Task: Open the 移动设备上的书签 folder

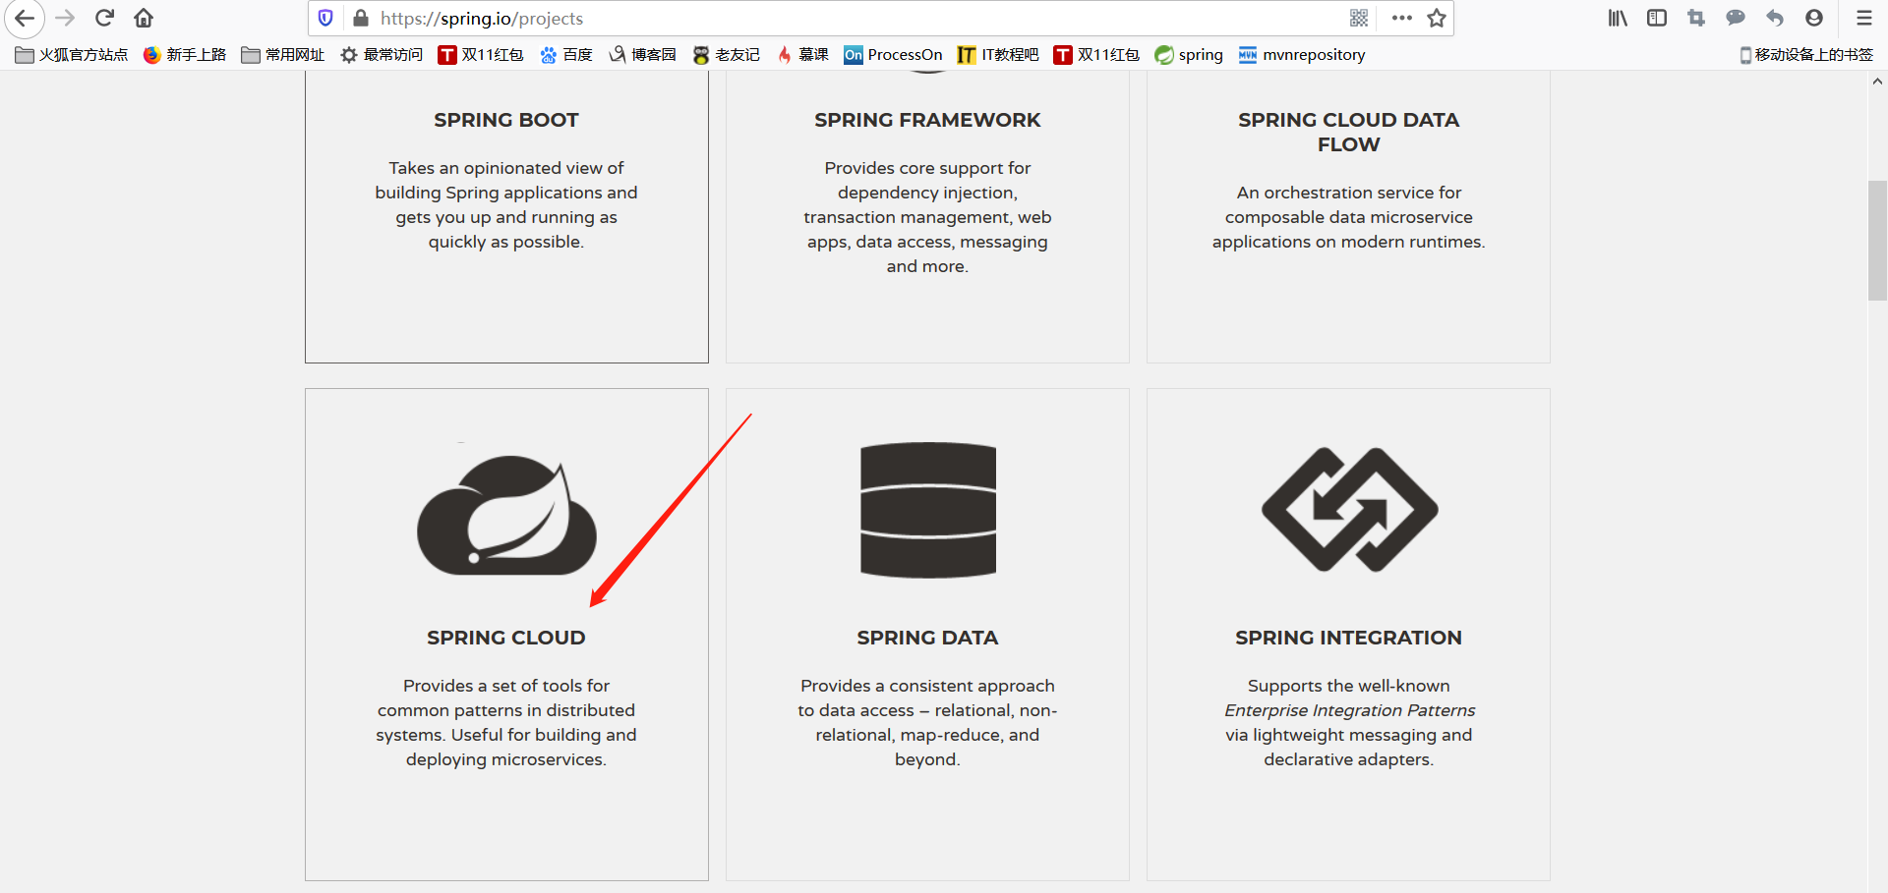Action: coord(1806,55)
